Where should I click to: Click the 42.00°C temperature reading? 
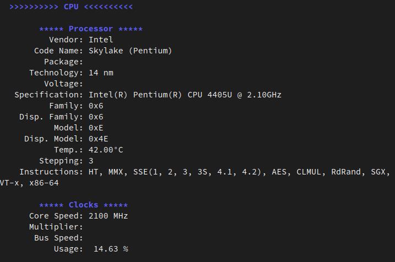[106, 150]
